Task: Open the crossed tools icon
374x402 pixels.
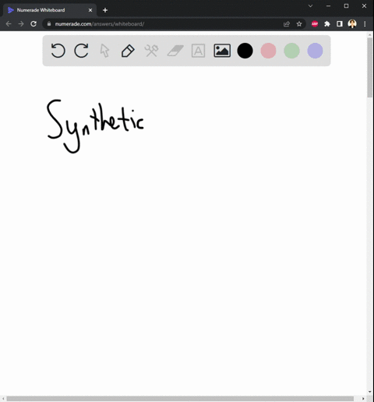Action: click(x=151, y=51)
